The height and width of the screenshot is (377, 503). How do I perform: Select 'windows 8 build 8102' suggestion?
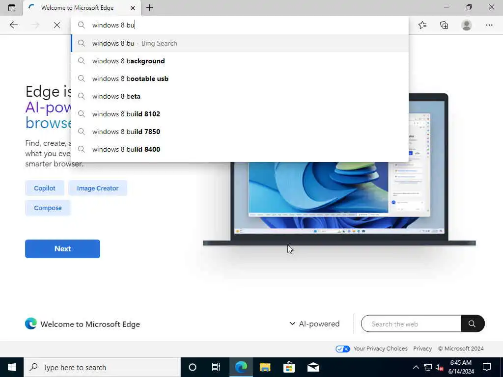(239, 114)
